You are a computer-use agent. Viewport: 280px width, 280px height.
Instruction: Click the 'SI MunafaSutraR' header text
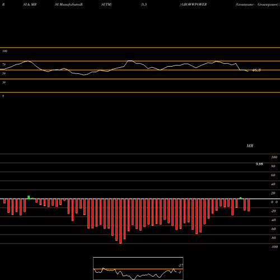[x=69, y=4]
